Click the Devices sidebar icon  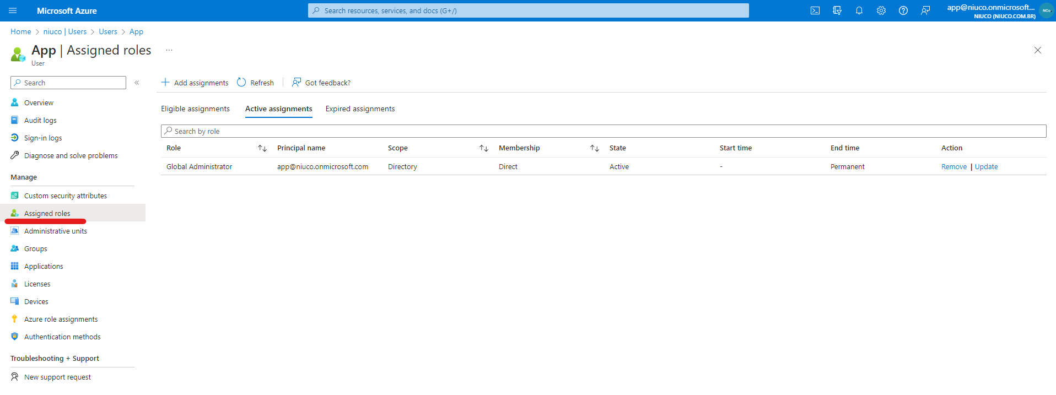(x=15, y=301)
